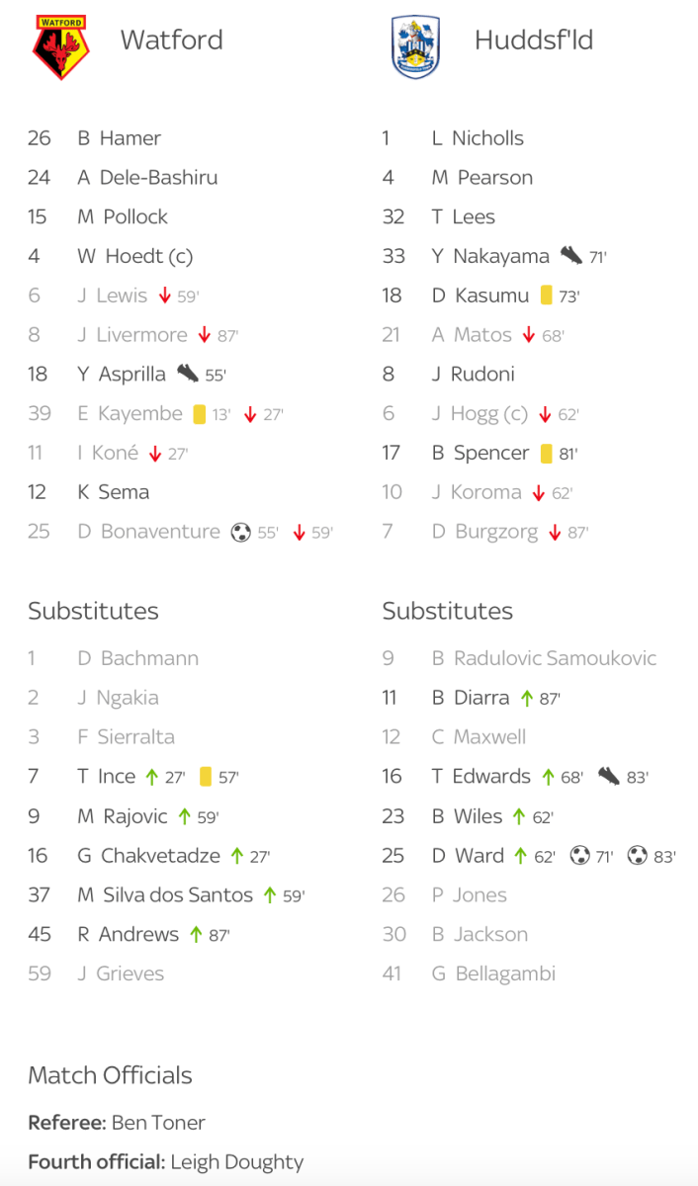Click Ward's 71' goal ball icon
This screenshot has width=698, height=1186.
[579, 856]
